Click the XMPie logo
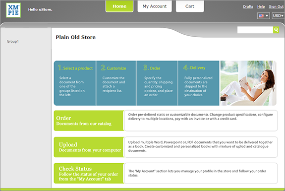Viewport: 285px width, 191px height. 13,10
